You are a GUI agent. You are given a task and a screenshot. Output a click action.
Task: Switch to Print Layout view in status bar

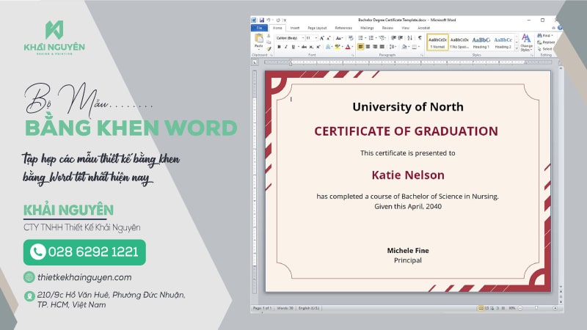point(481,308)
